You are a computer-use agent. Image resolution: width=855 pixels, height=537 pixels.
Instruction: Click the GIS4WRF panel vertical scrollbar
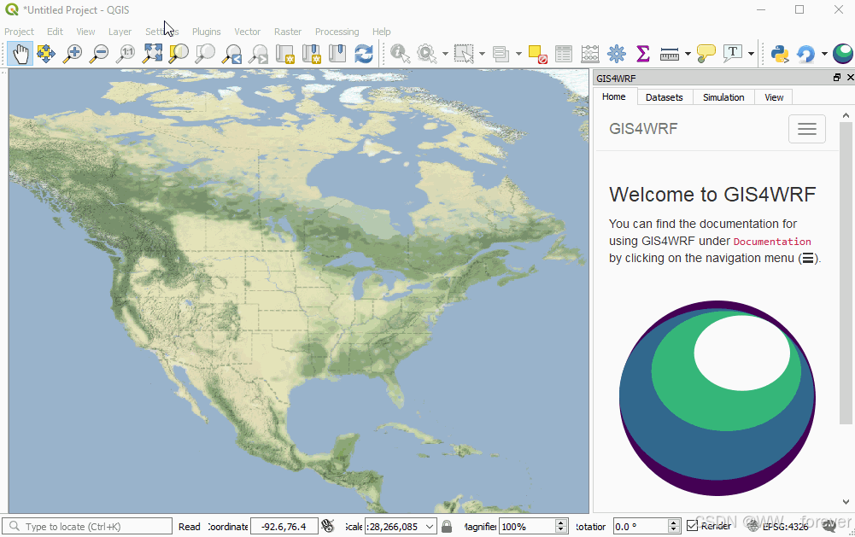pos(846,272)
